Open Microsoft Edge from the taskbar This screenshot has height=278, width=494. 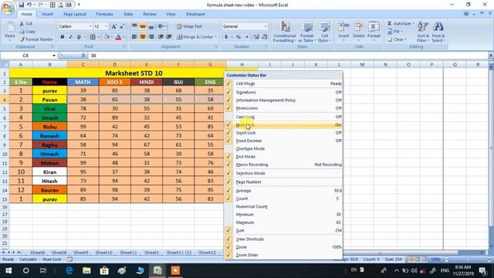pos(69,270)
